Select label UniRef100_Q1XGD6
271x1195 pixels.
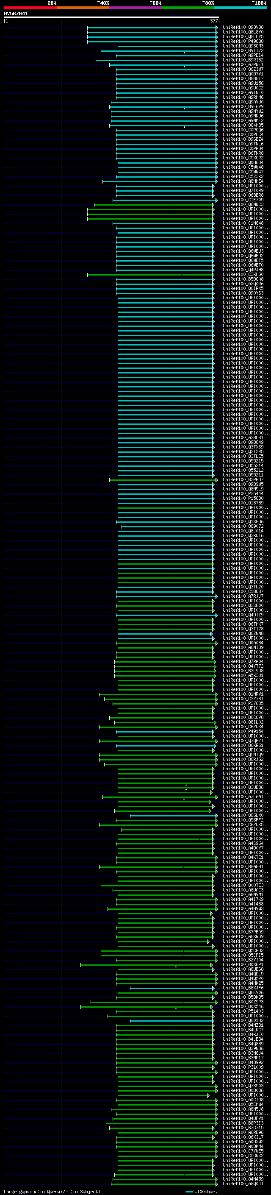click(243, 521)
